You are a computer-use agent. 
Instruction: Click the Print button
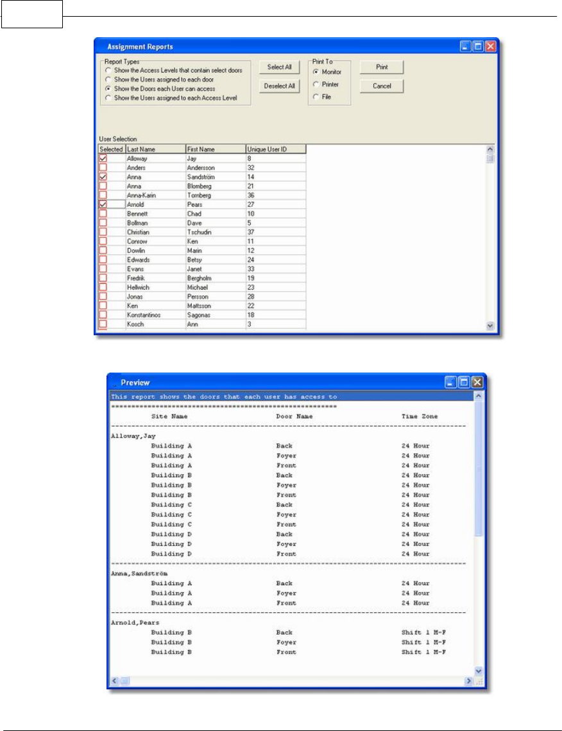click(382, 67)
